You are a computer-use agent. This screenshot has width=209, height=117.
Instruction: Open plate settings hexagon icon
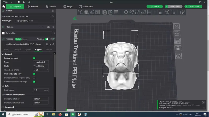pyautogui.click(x=178, y=56)
